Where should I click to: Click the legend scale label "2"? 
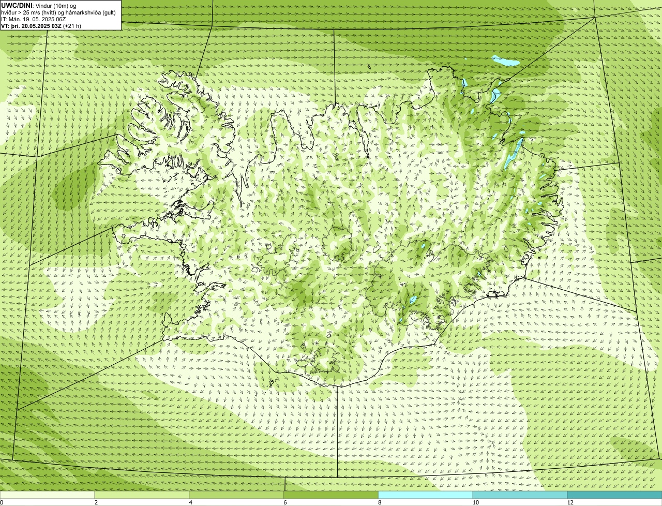coord(96,502)
